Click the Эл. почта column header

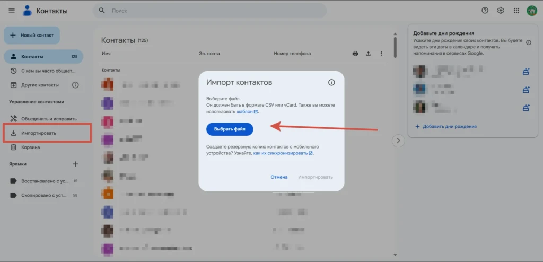209,54
